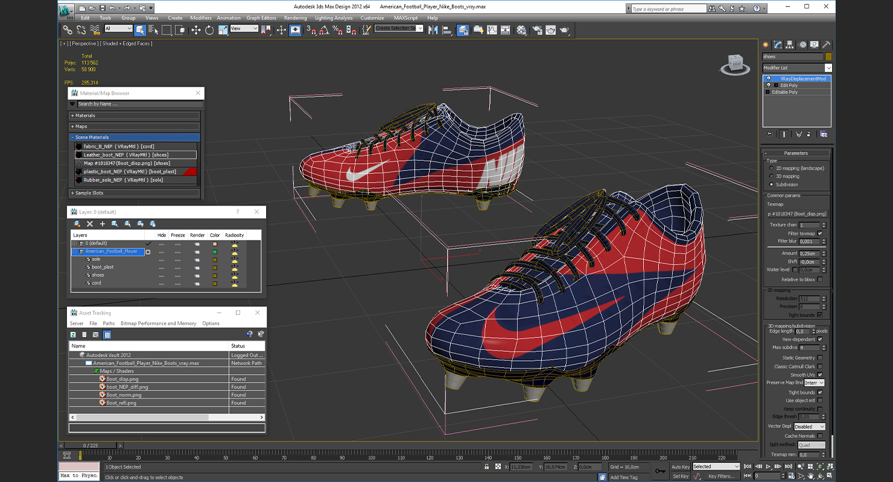
Task: Click the Render Production teapot icon
Action: [564, 30]
